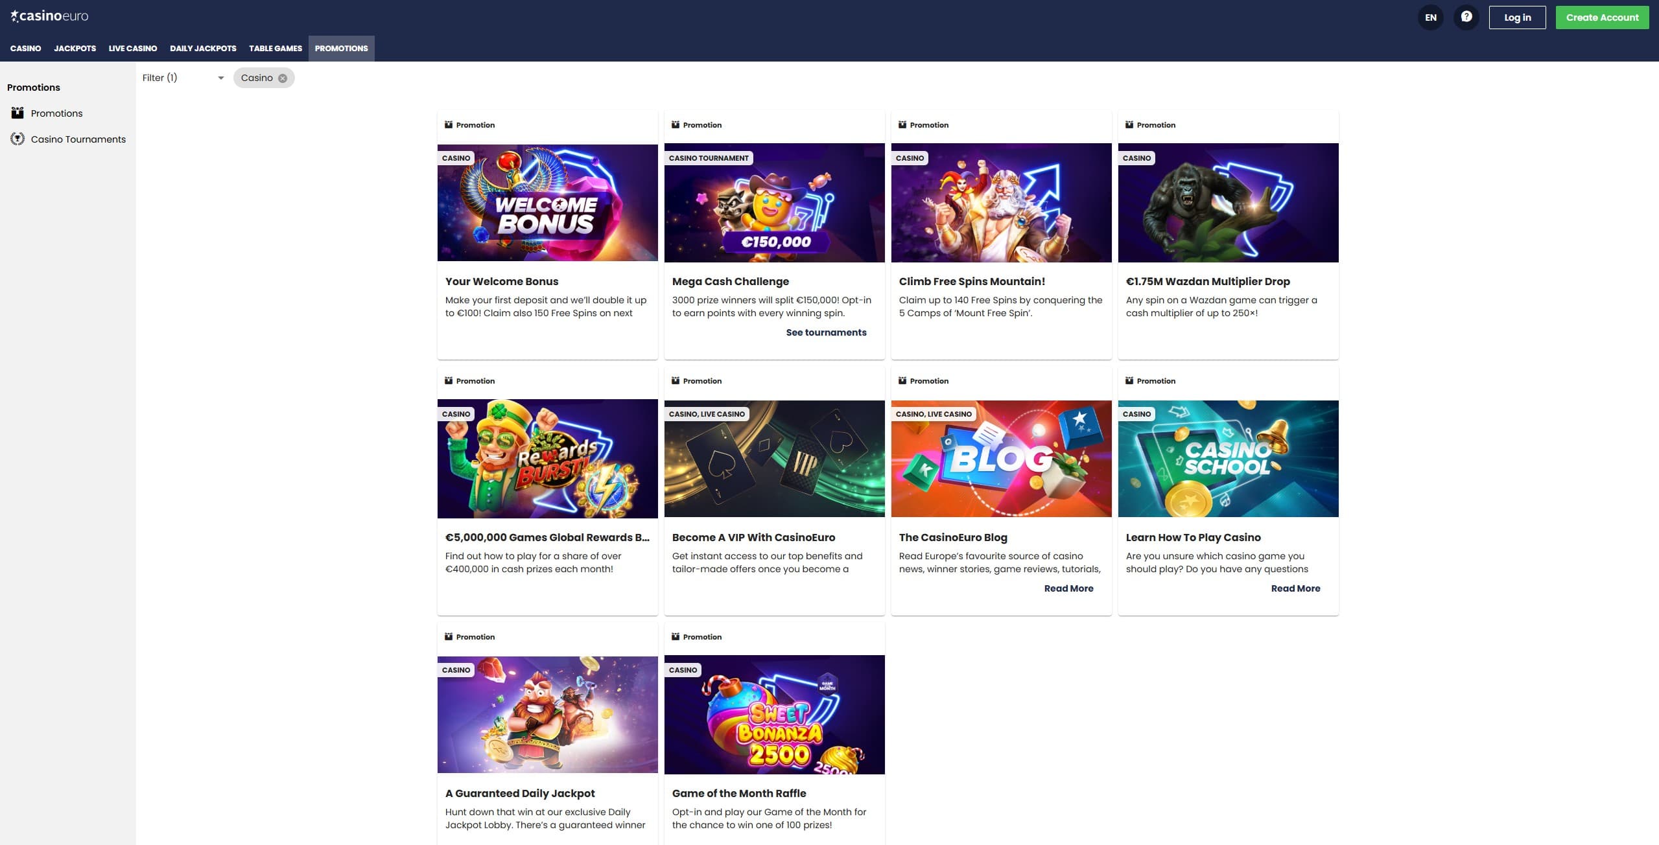Click the gift icon on the Learn How To Play Casino card
Screen dimensions: 1659x845
(x=1129, y=380)
